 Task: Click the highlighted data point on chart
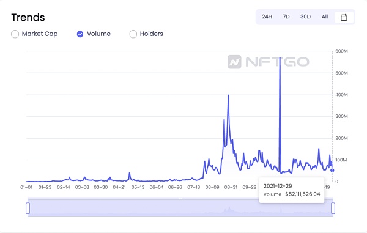(332, 170)
